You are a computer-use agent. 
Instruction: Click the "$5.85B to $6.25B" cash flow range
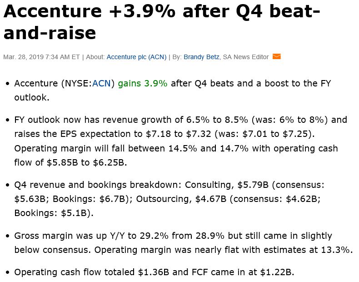(x=86, y=163)
